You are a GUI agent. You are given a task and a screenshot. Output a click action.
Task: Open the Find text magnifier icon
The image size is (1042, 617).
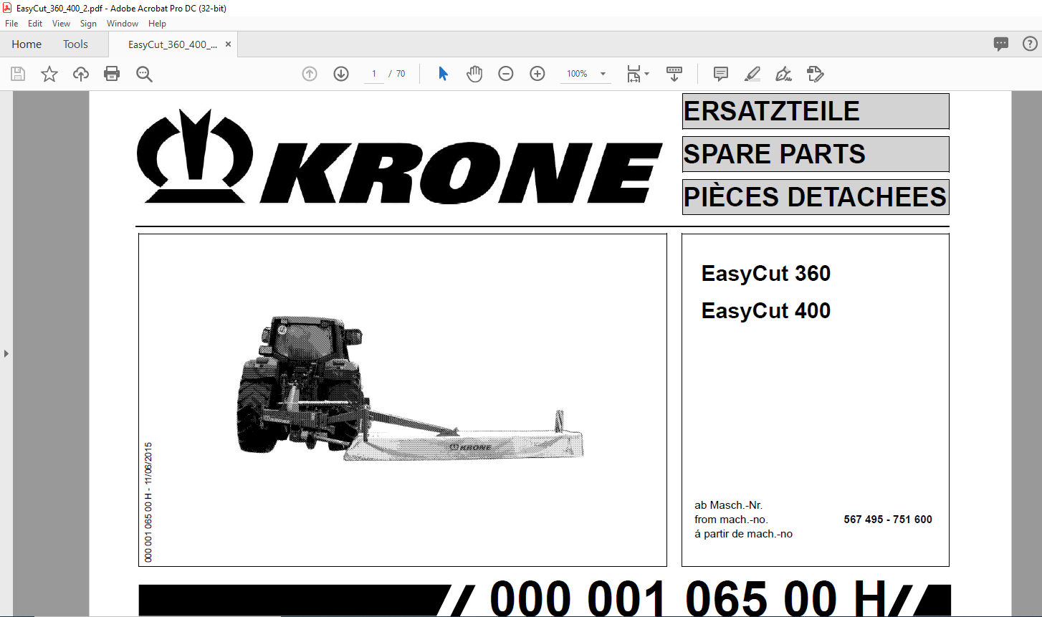144,74
